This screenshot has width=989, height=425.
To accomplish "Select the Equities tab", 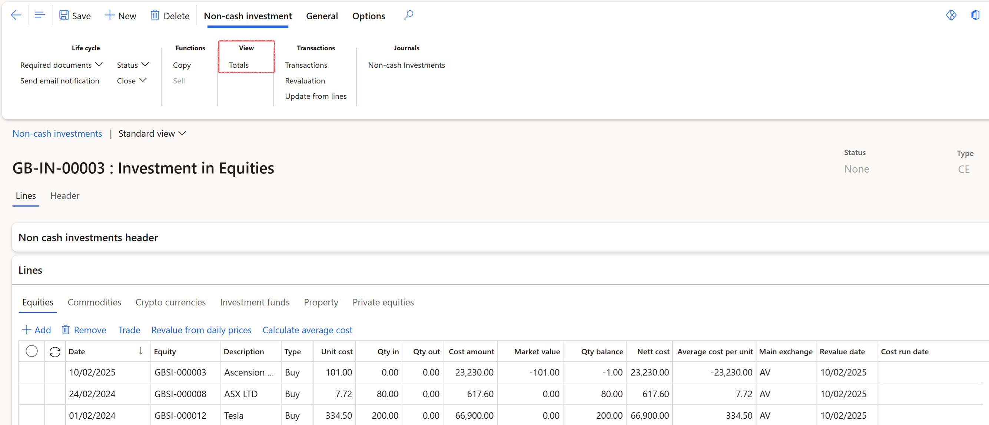I will click(x=38, y=302).
